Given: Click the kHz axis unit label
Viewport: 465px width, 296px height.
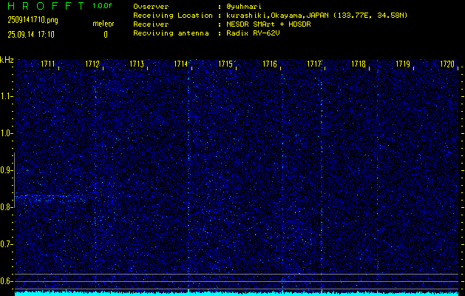Looking at the screenshot, I should point(7,60).
